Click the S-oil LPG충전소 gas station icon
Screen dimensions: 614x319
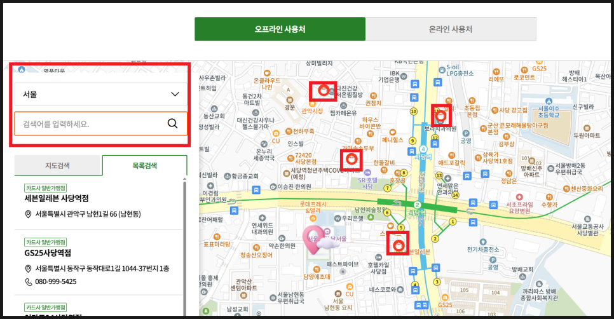pos(442,70)
